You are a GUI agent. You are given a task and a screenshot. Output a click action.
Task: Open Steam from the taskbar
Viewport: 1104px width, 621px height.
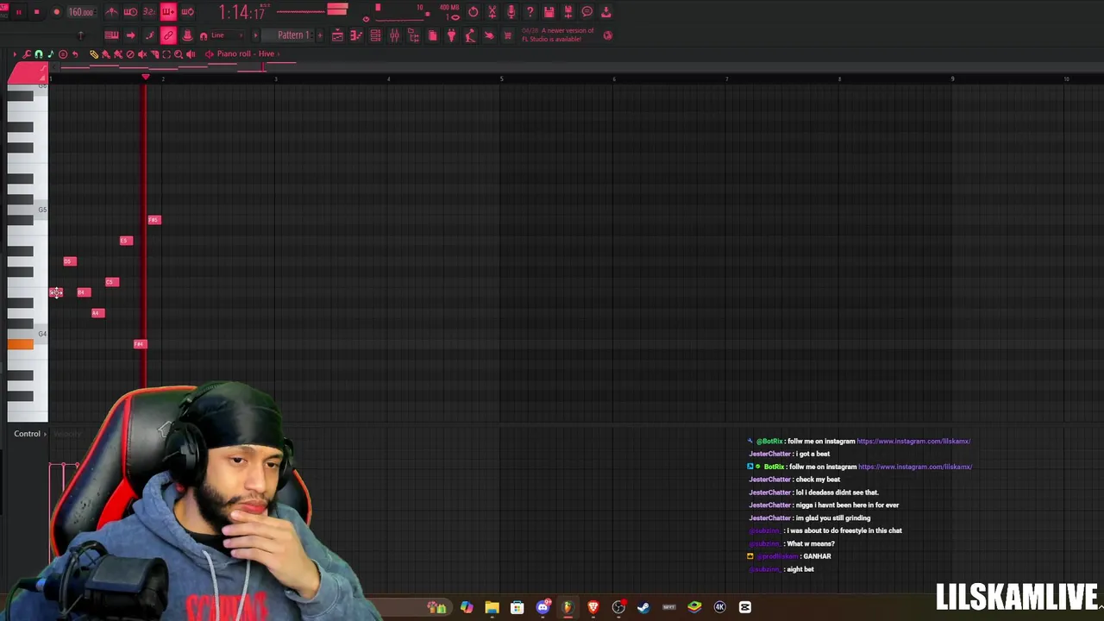point(643,607)
